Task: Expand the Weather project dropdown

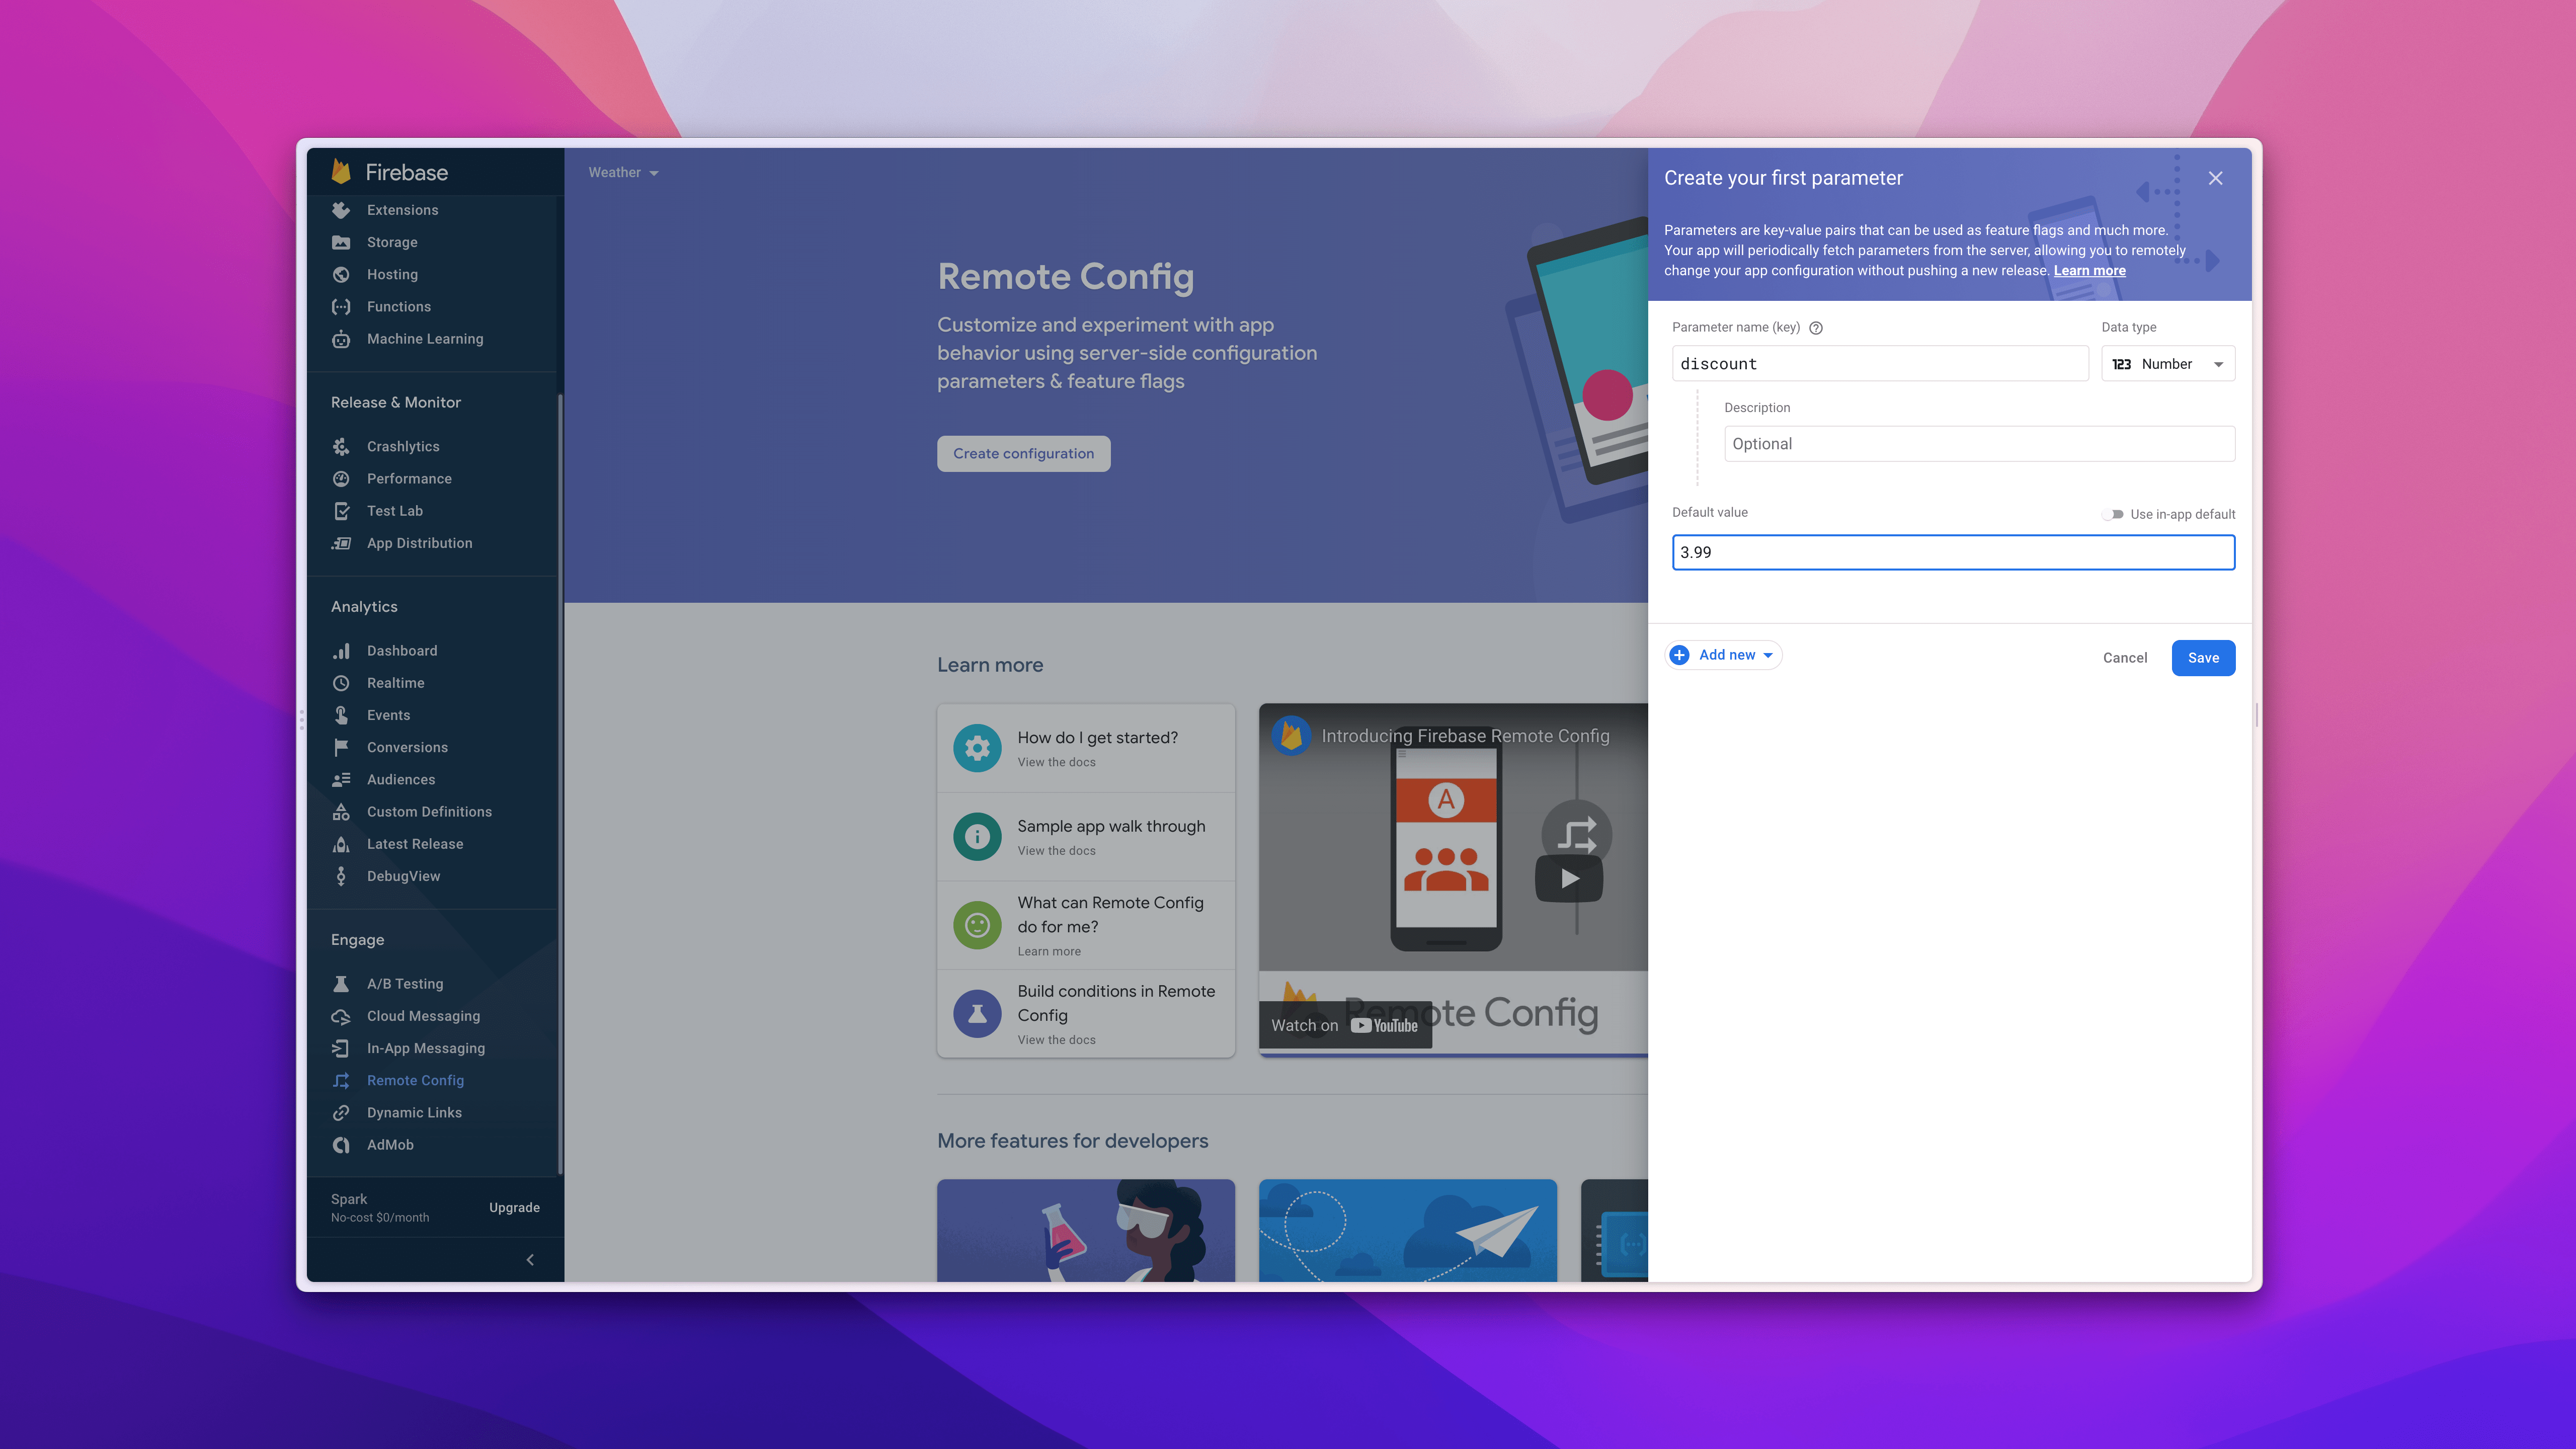Action: click(x=623, y=173)
